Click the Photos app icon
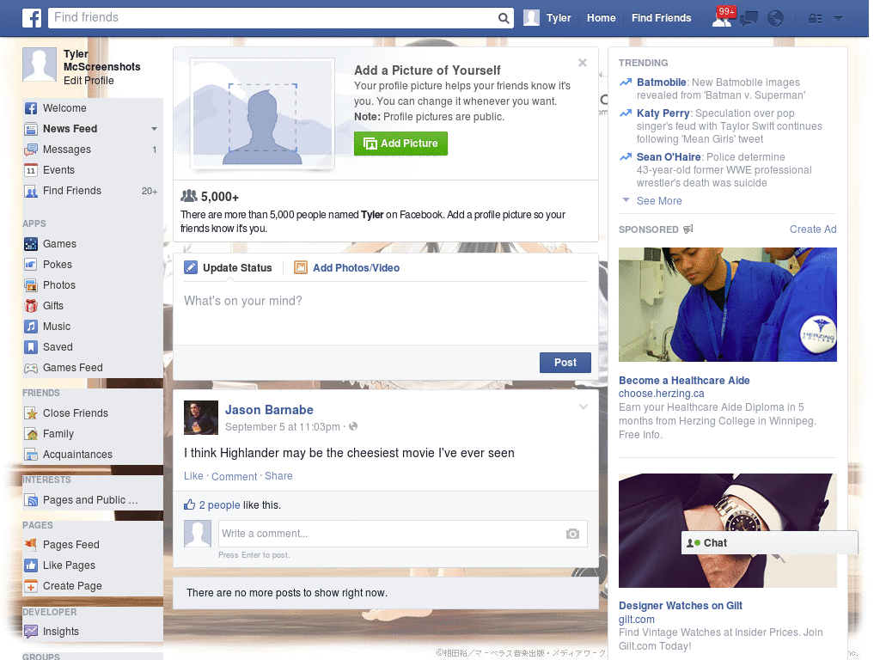Screen dimensions: 880x660 click(31, 285)
